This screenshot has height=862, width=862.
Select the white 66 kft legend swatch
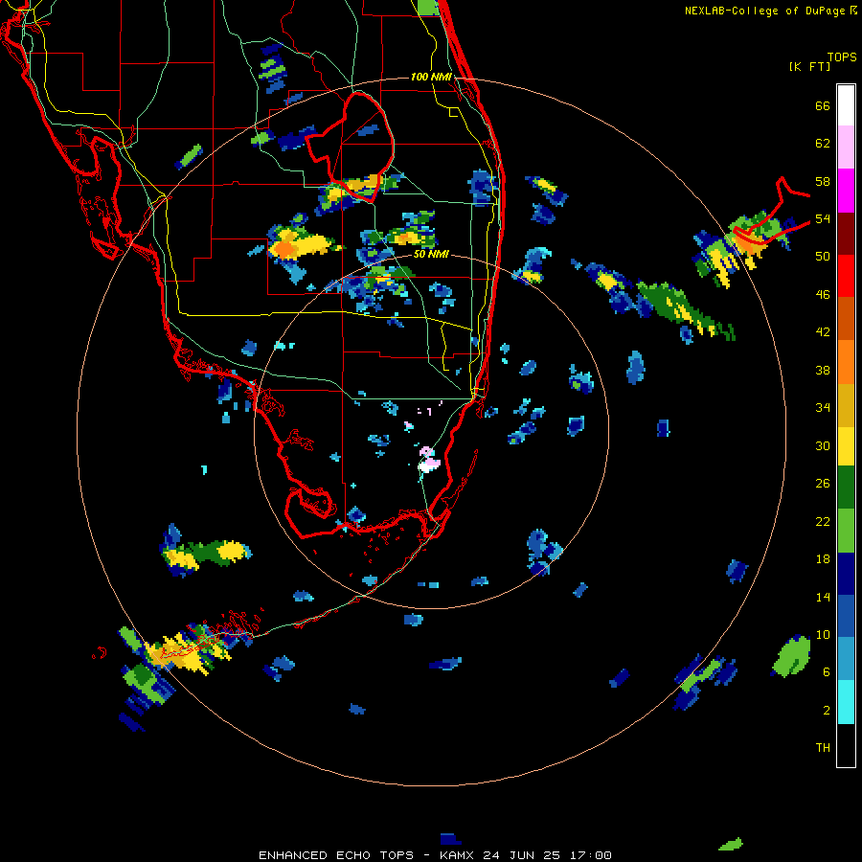(x=846, y=105)
